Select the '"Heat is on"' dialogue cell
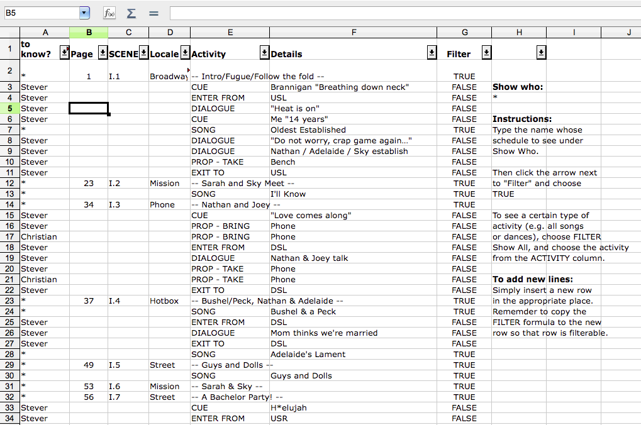Image resolution: width=641 pixels, height=425 pixels. [353, 108]
